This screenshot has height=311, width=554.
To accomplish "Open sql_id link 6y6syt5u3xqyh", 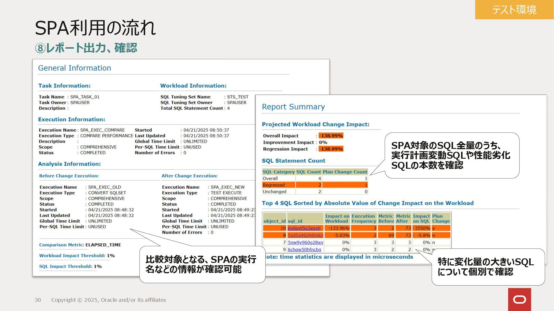I will point(304,228).
